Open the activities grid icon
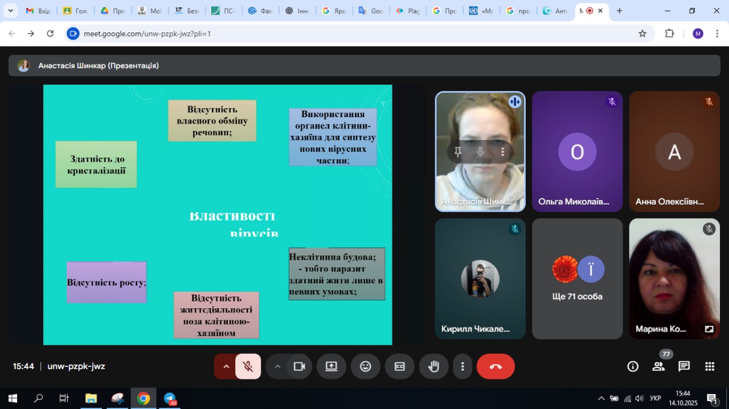 click(x=710, y=366)
